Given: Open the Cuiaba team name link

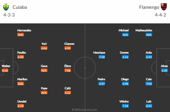Looking at the screenshot, I should point(20,7).
